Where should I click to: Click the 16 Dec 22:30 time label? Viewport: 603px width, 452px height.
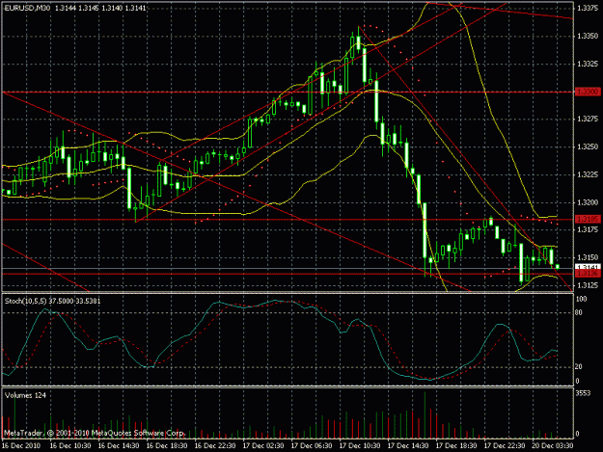(215, 446)
